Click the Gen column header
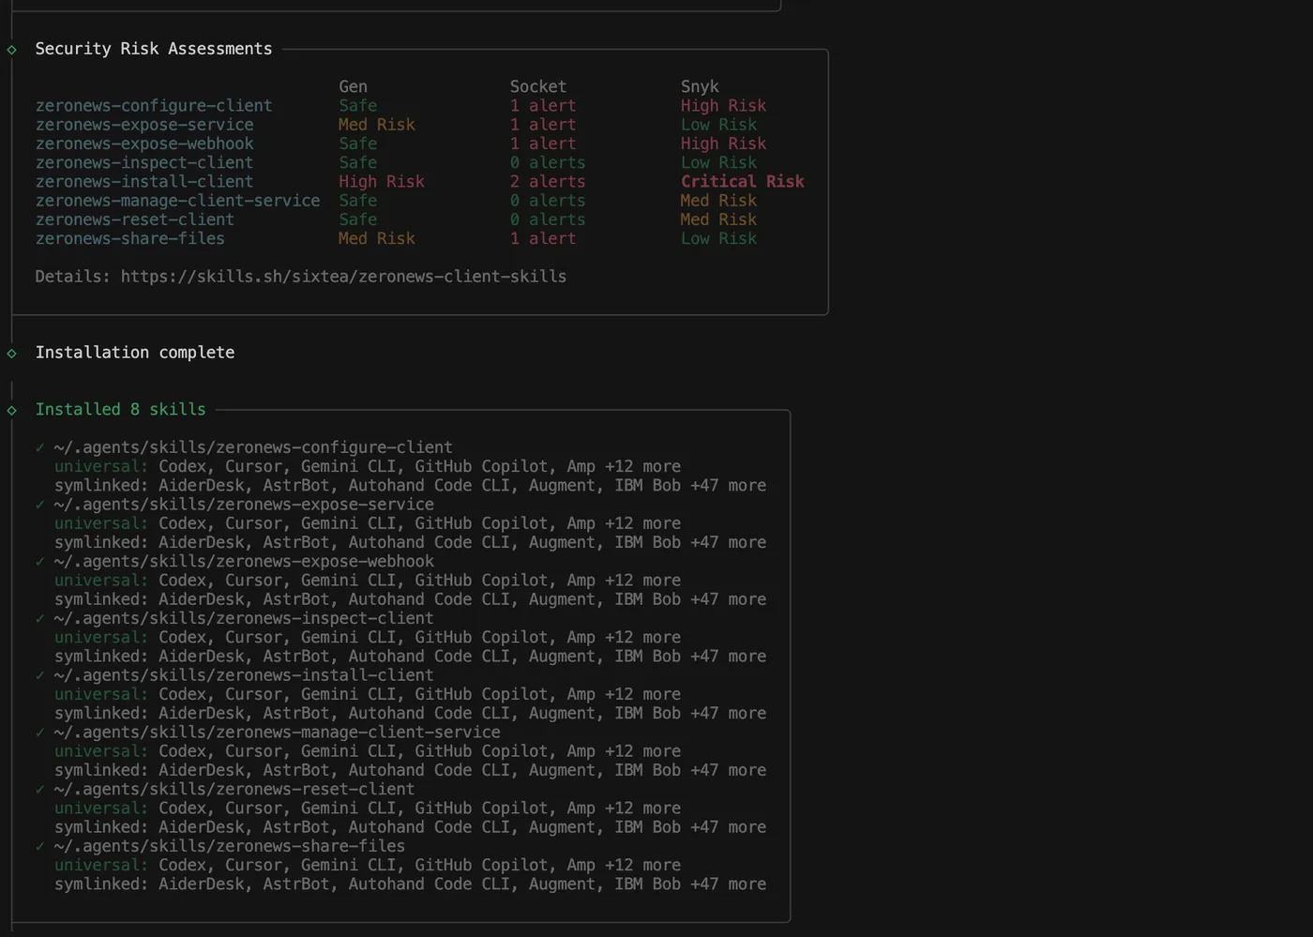1313x937 pixels. pyautogui.click(x=353, y=86)
